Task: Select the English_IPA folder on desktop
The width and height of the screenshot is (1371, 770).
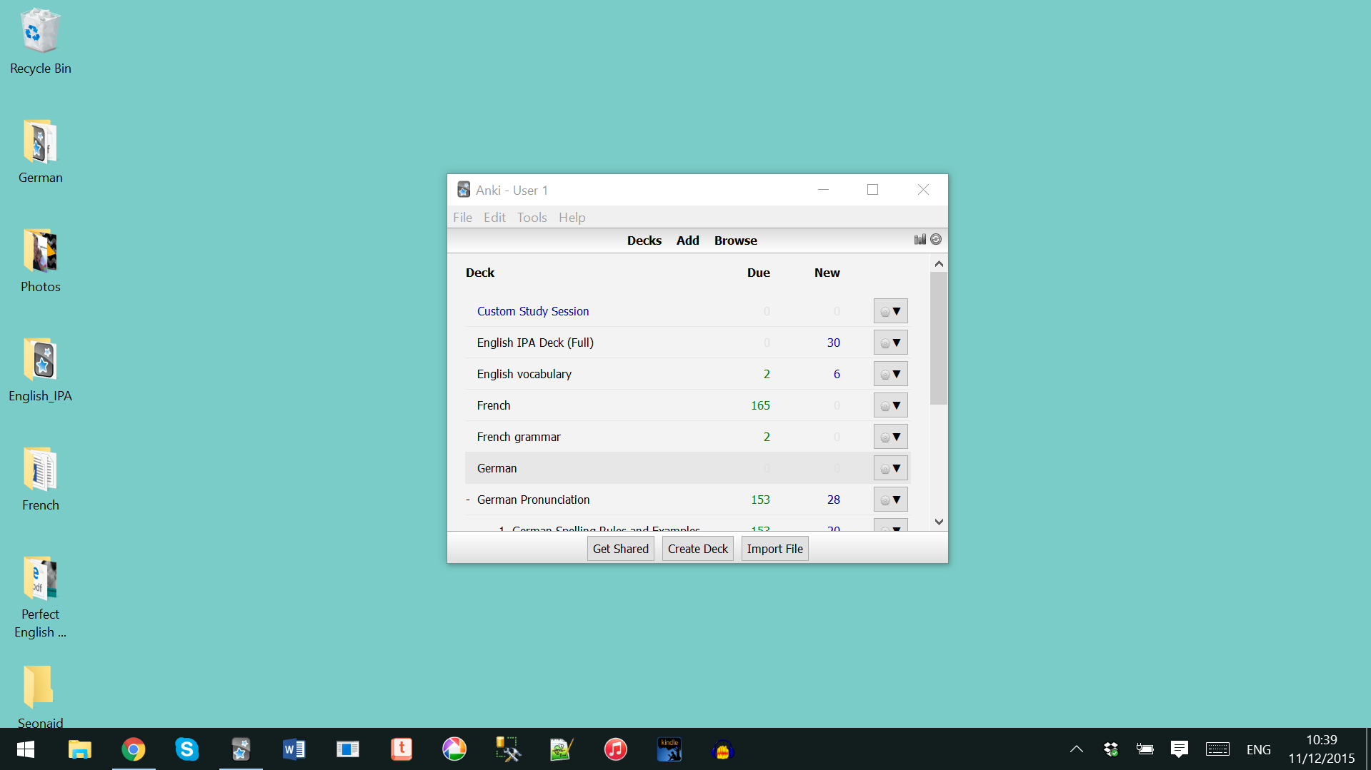Action: [41, 370]
